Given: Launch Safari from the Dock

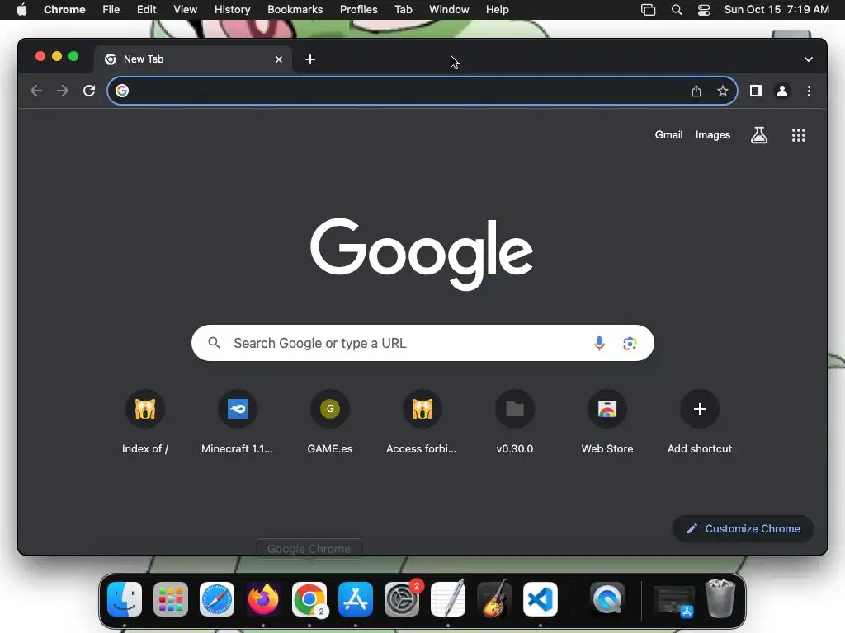Looking at the screenshot, I should (217, 599).
